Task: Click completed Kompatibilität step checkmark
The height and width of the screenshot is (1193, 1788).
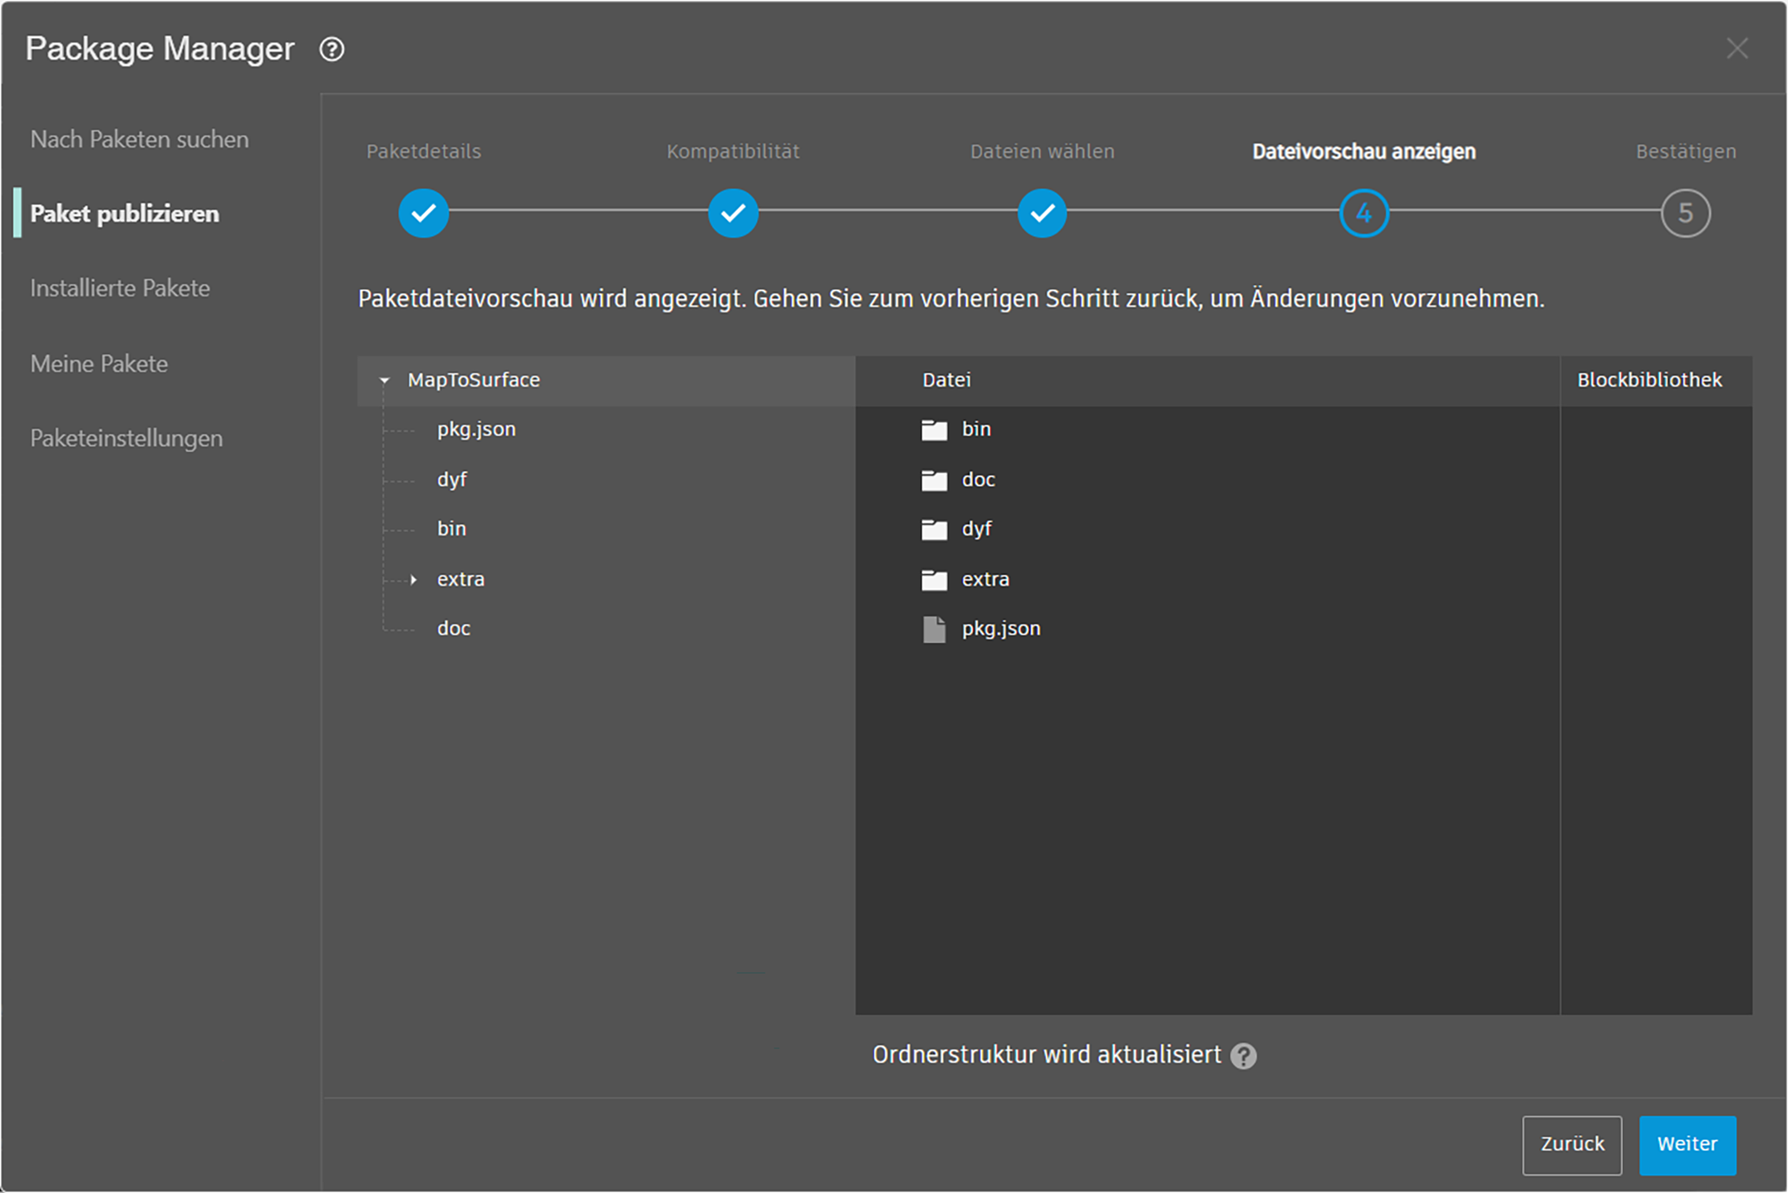Action: pyautogui.click(x=733, y=214)
